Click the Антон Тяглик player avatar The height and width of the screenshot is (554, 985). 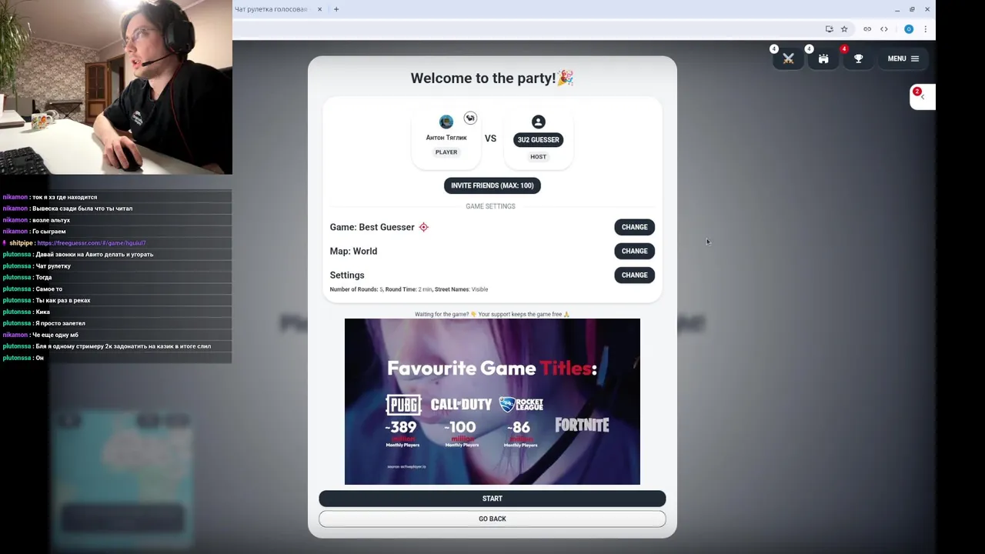click(446, 122)
